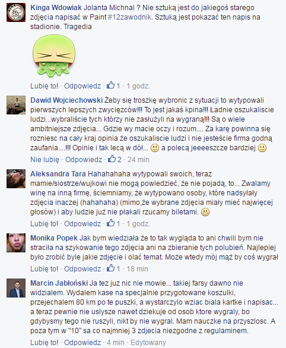Unlike Dawid's comment with Nie lubię
This screenshot has height=348, width=286.
click(45, 160)
